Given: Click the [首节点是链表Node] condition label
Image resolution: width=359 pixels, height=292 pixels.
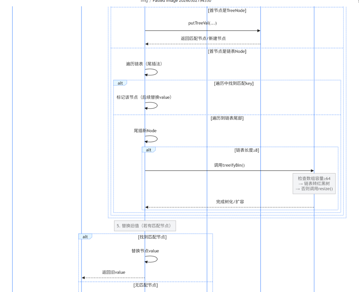Looking at the screenshot, I should click(x=227, y=51).
